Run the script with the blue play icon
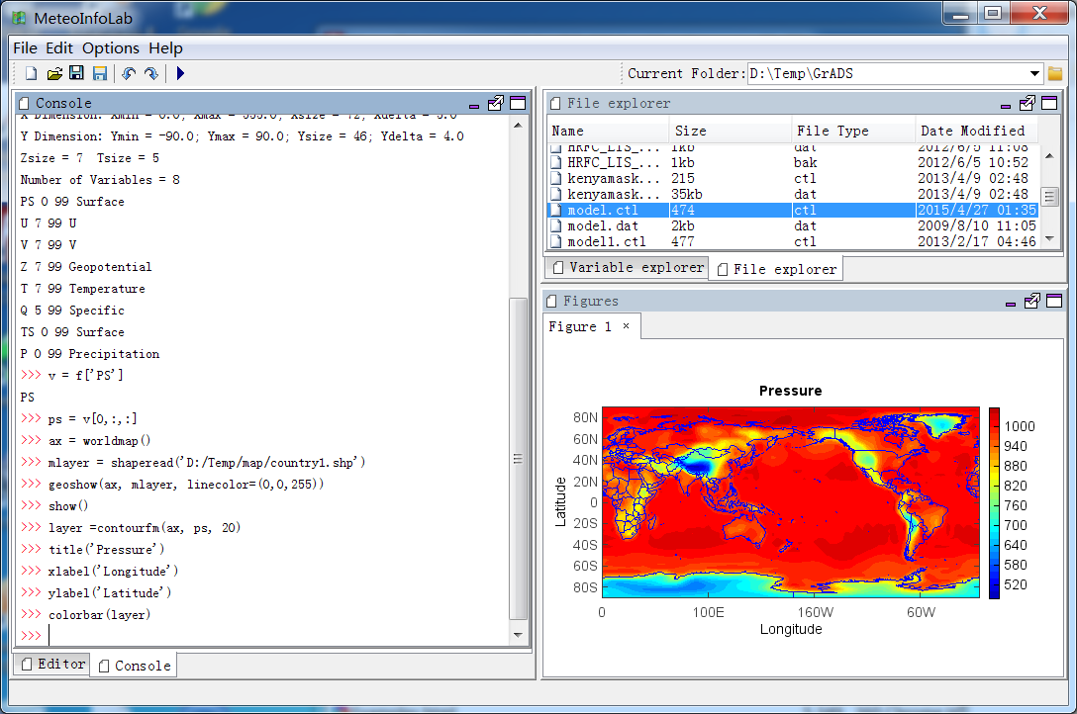The width and height of the screenshot is (1077, 714). pos(180,73)
